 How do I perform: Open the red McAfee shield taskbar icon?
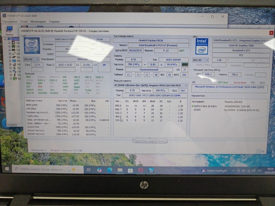click(141, 170)
